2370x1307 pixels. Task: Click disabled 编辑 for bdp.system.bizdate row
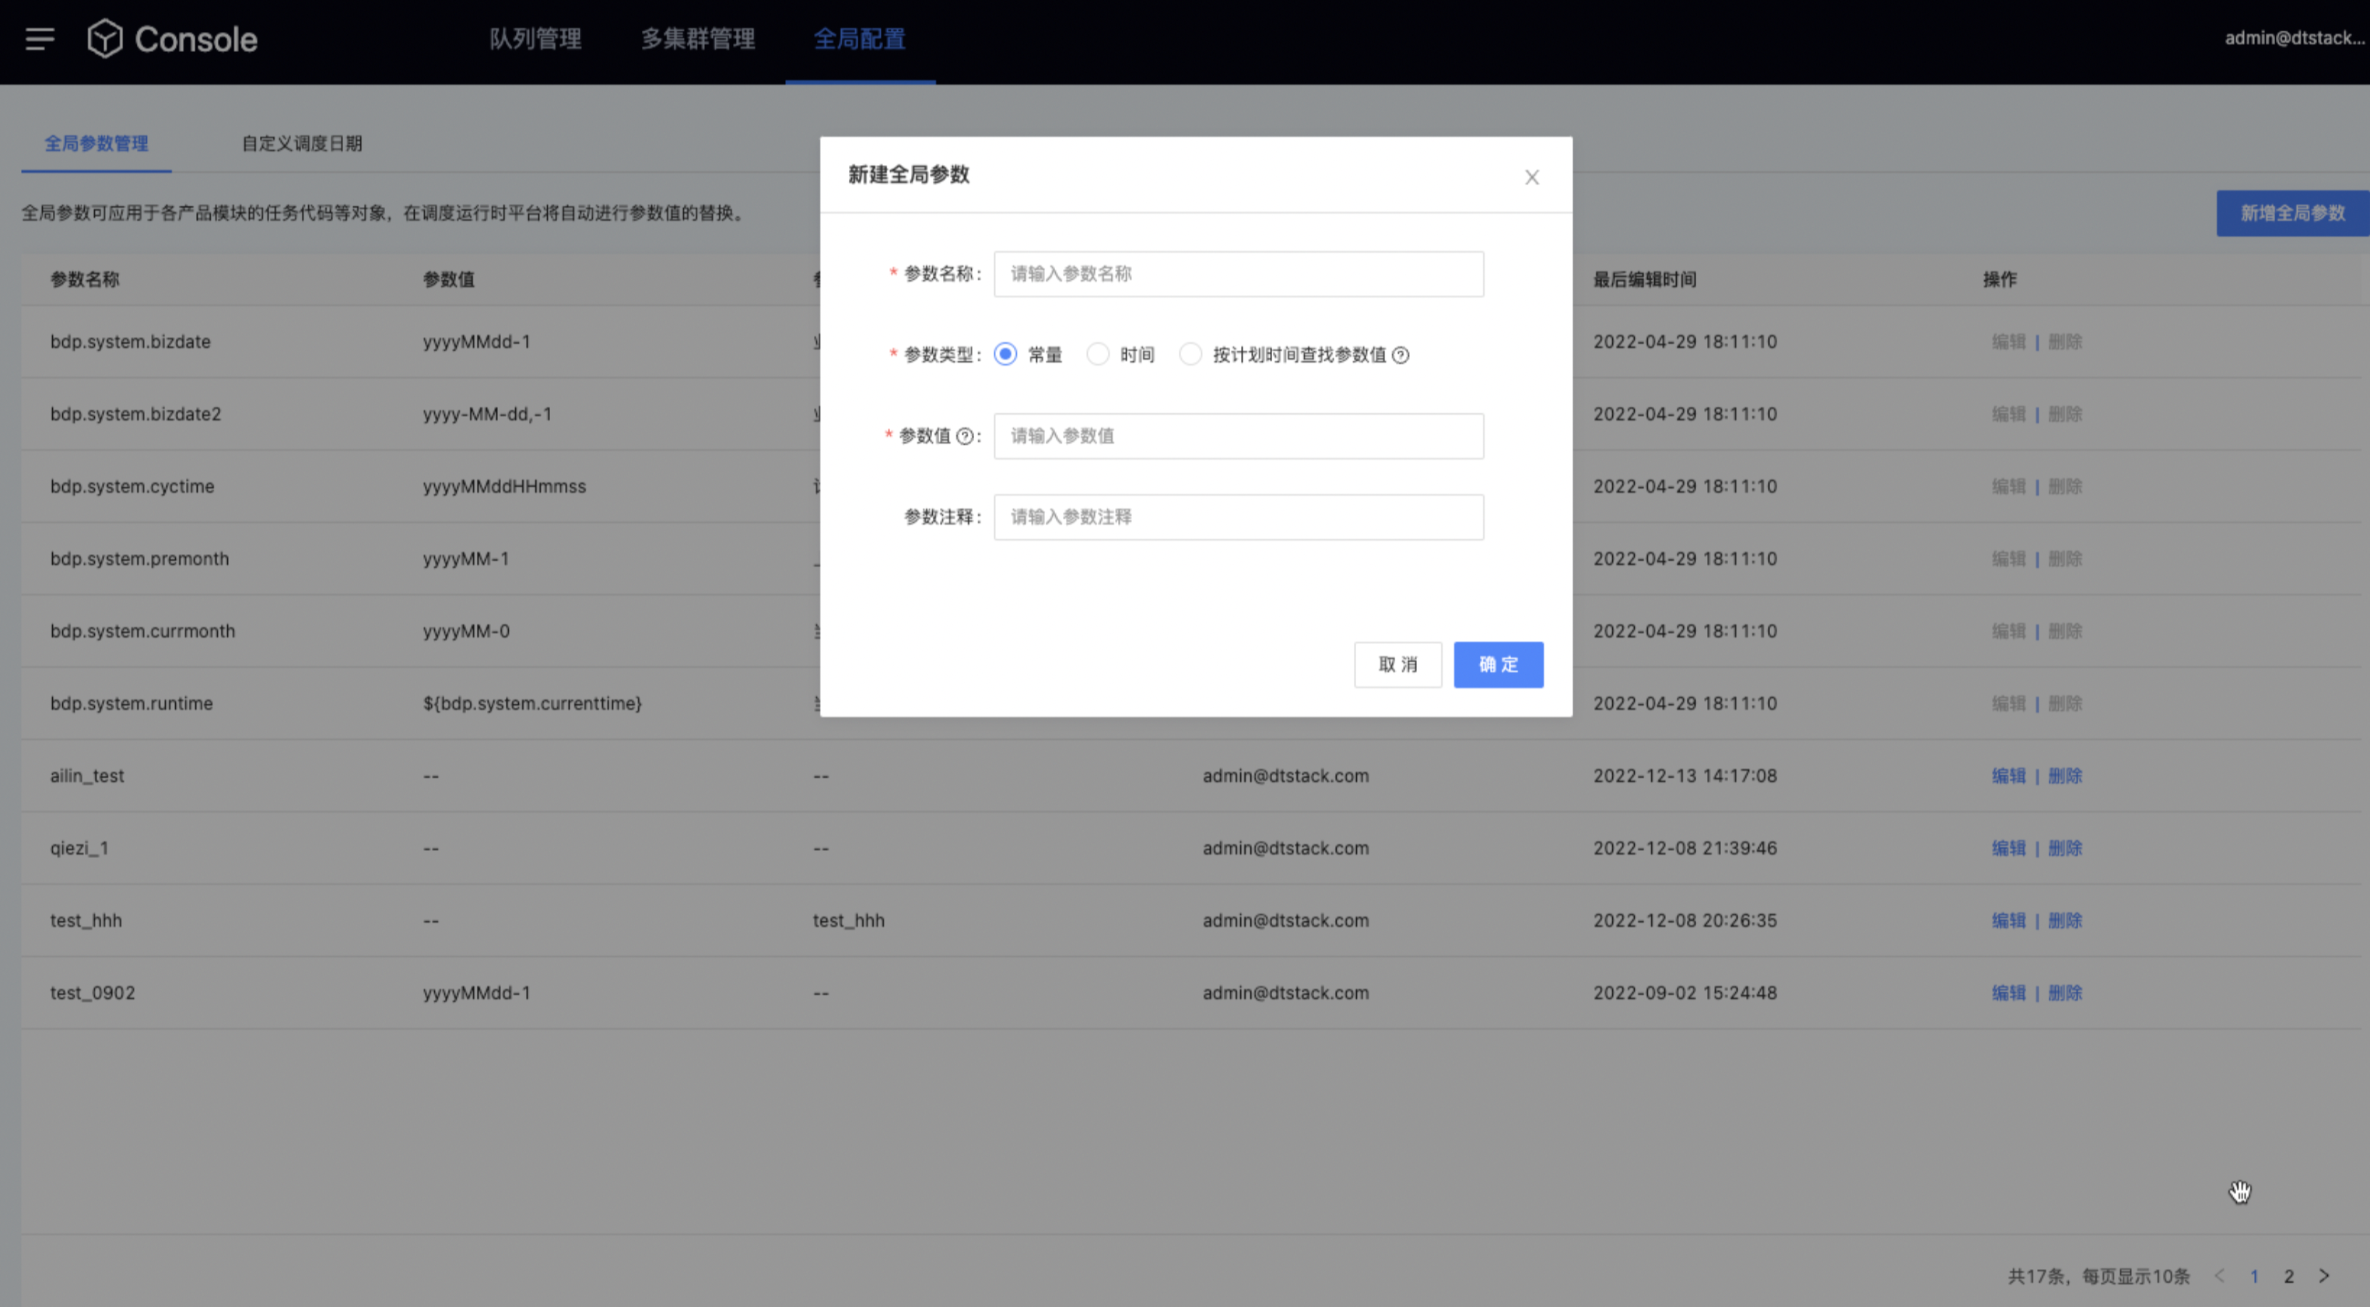[x=2008, y=342]
